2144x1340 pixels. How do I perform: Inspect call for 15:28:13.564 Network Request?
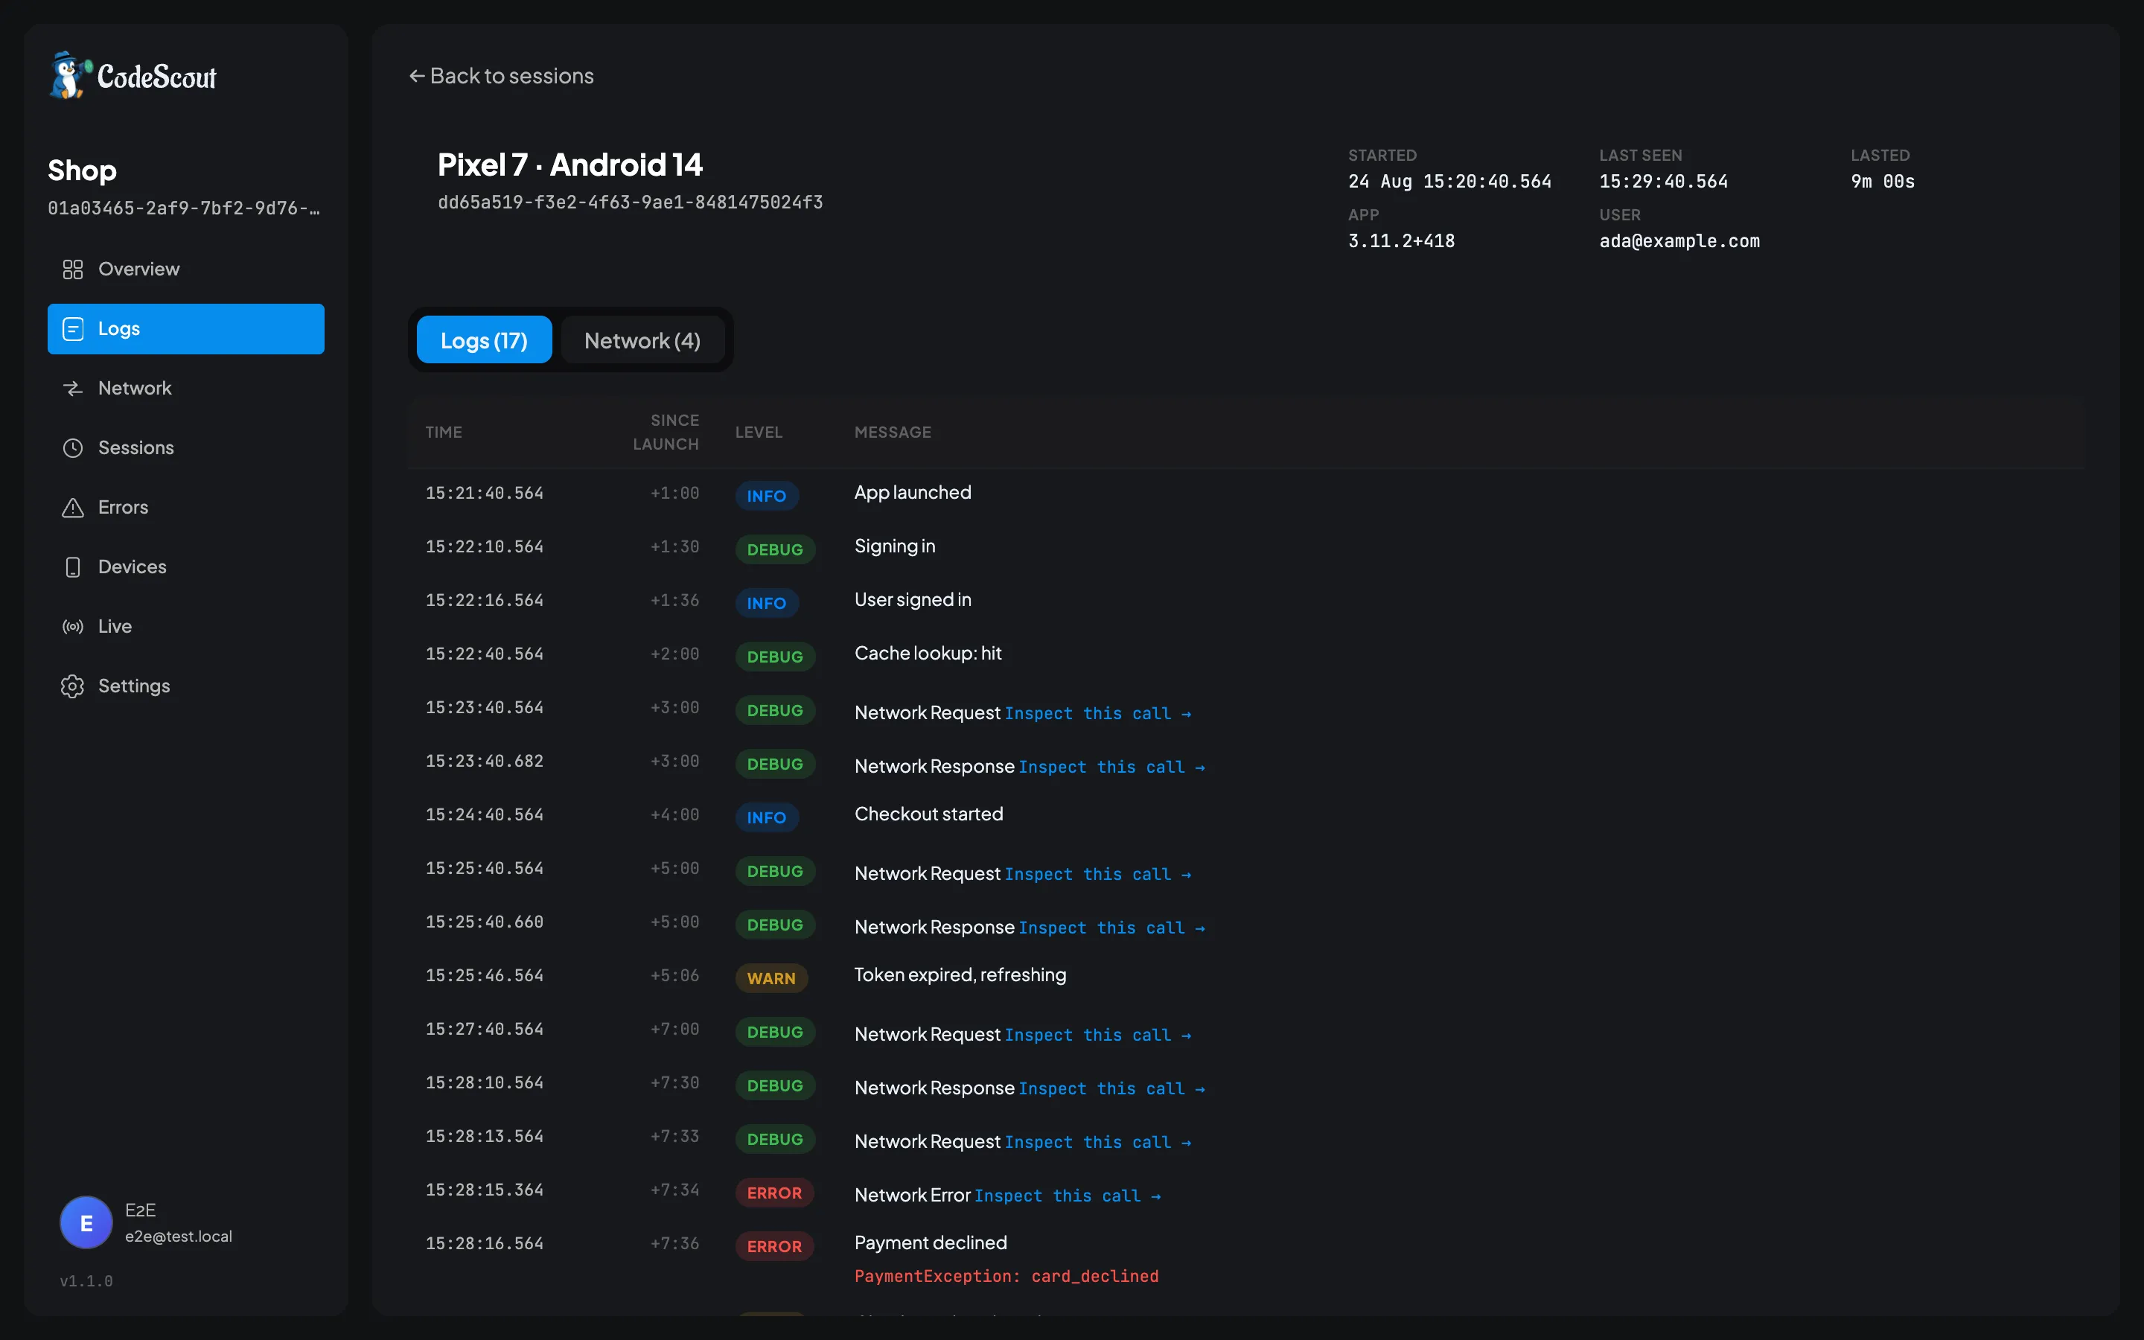click(x=1098, y=1143)
